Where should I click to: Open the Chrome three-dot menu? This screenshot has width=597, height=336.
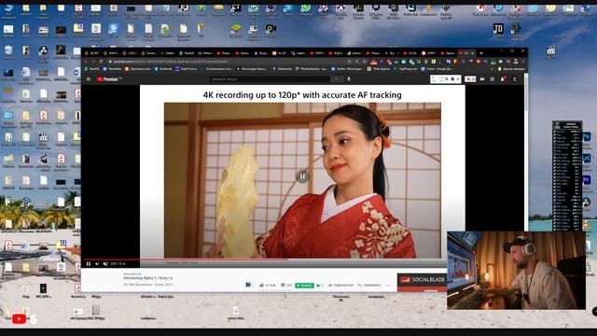[522, 62]
